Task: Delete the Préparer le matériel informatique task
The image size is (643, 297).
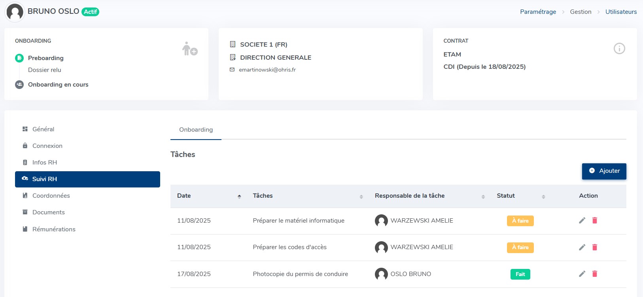Action: coord(595,220)
